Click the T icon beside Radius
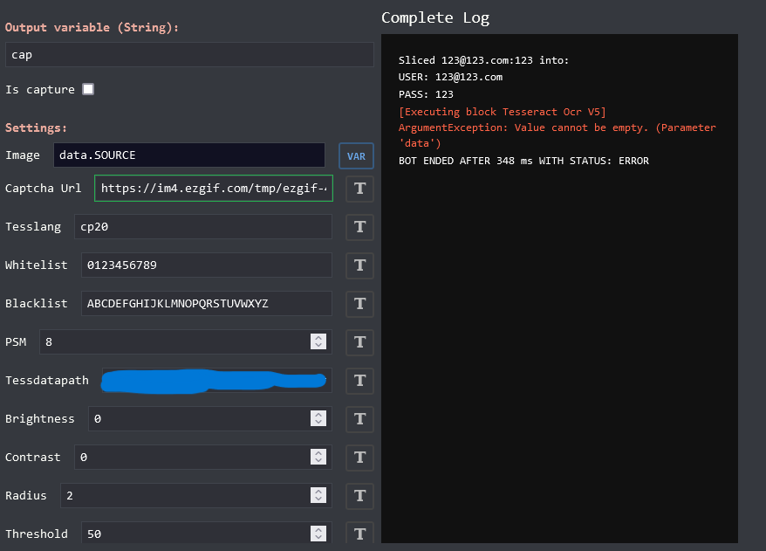Viewport: 766px width, 551px height. click(x=359, y=496)
